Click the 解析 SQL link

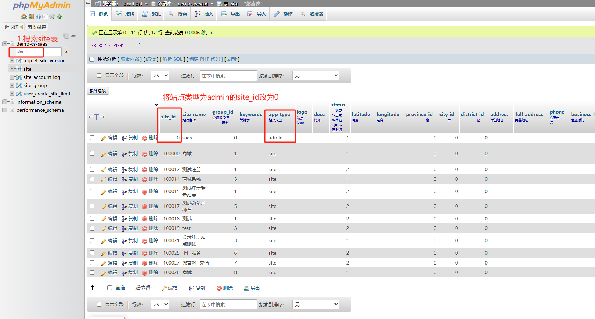pyautogui.click(x=173, y=59)
